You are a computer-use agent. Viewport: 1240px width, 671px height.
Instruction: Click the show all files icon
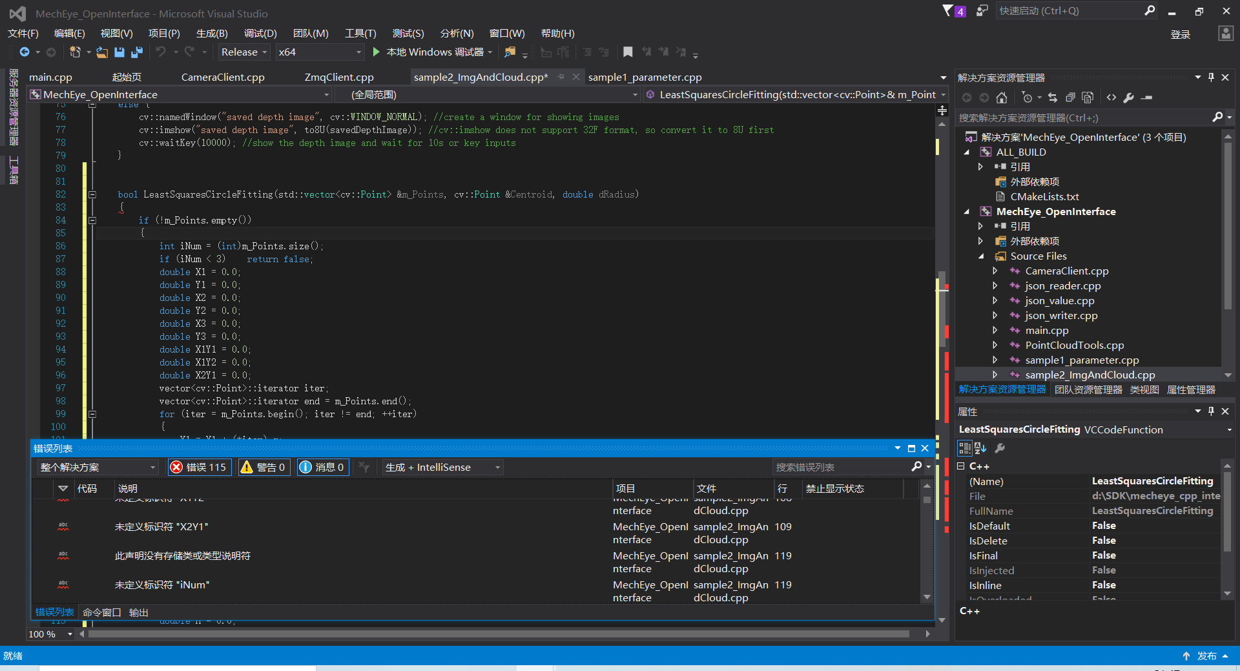click(1088, 98)
